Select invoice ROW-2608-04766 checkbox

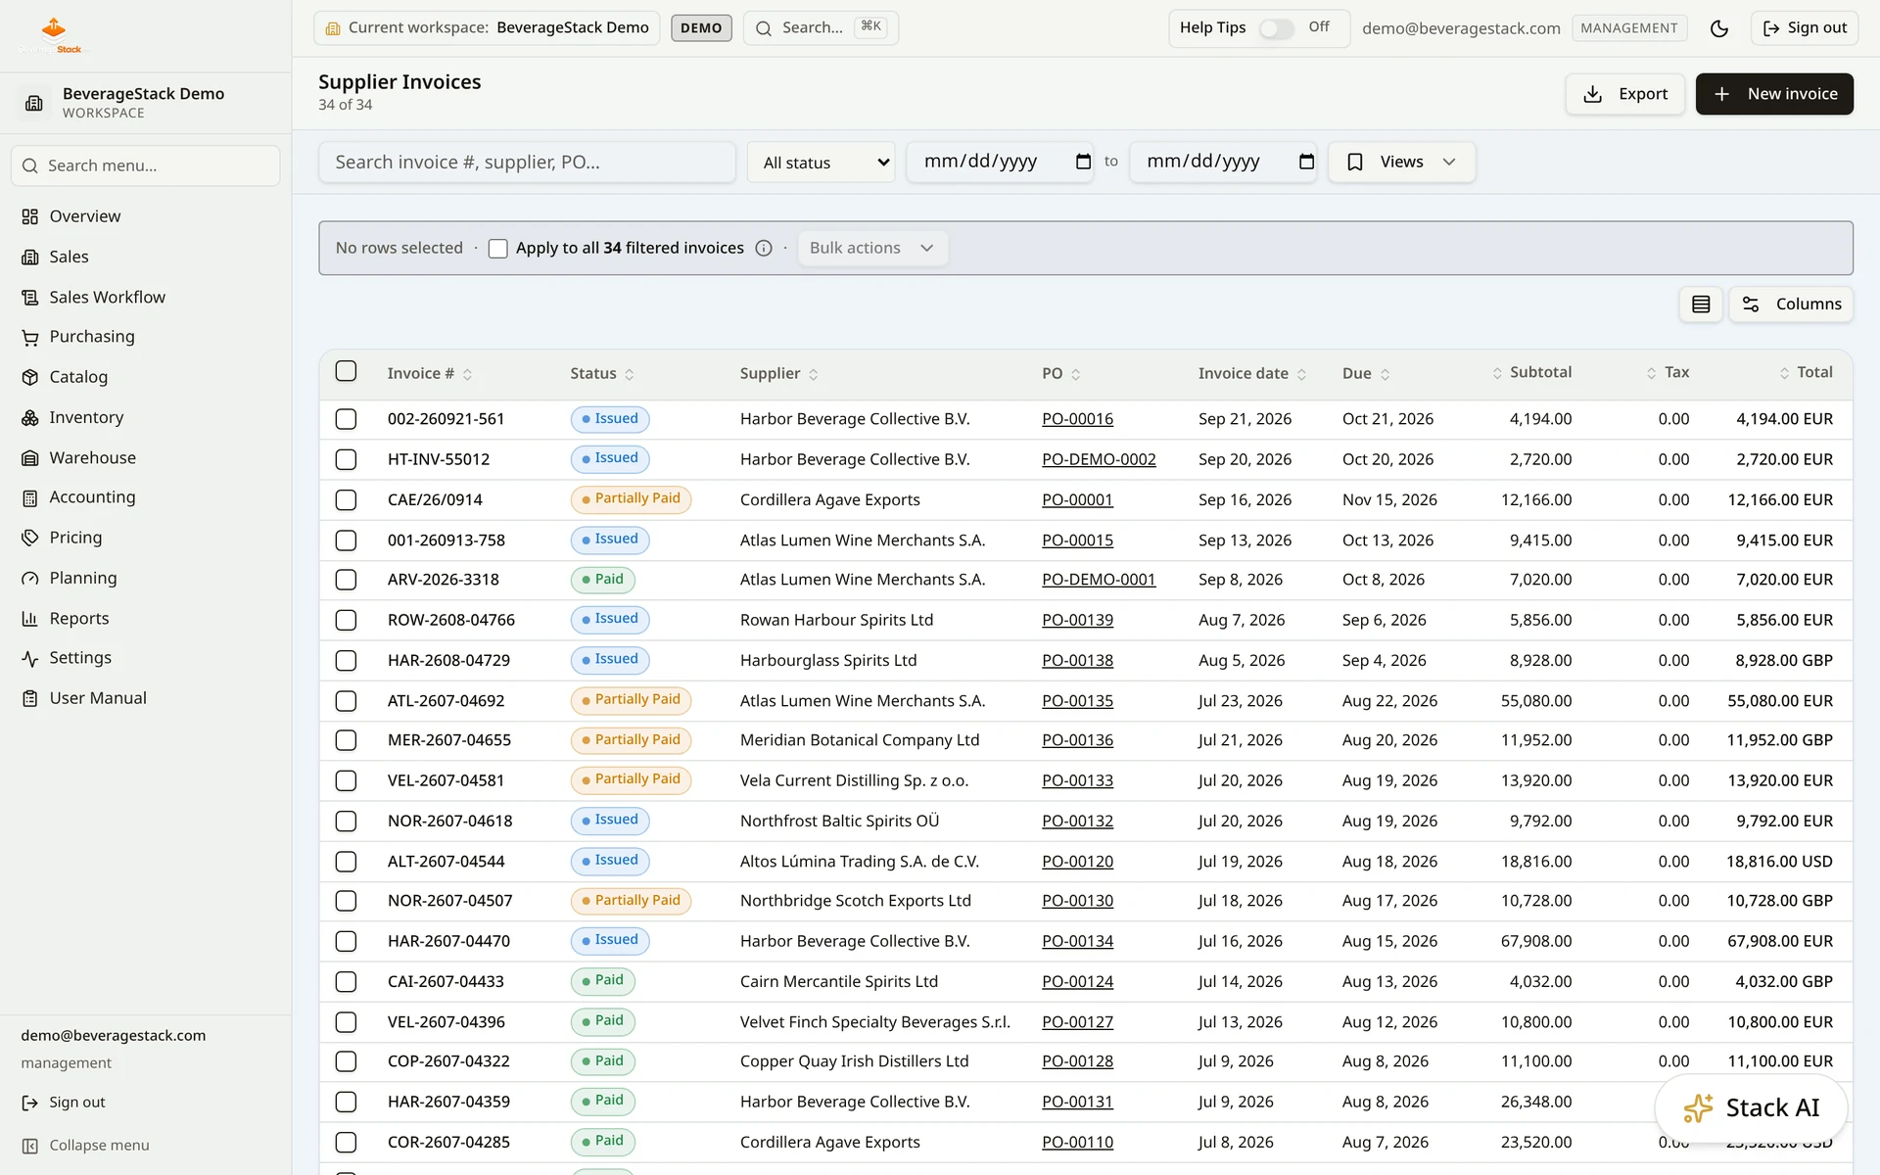click(346, 621)
